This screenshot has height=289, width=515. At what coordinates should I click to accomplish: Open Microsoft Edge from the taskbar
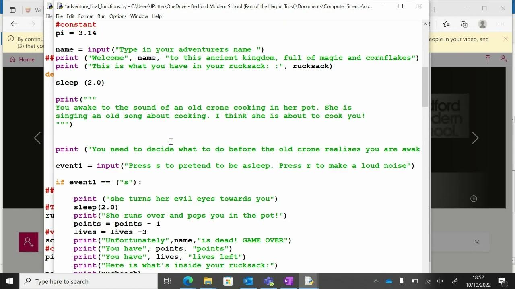188,281
